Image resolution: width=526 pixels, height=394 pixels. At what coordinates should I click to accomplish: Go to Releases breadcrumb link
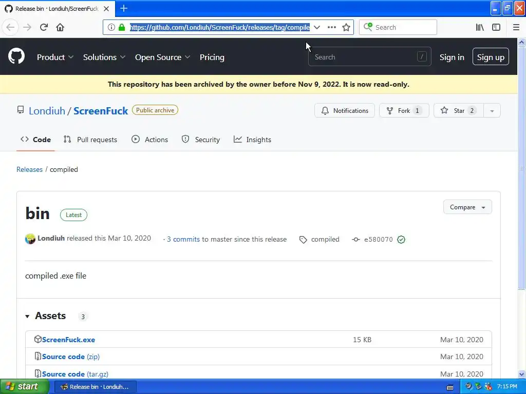pos(29,169)
